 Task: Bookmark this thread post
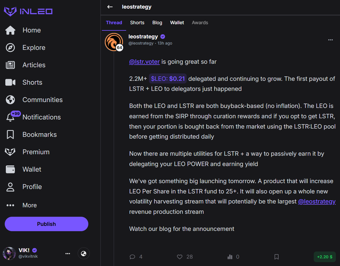click(276, 257)
